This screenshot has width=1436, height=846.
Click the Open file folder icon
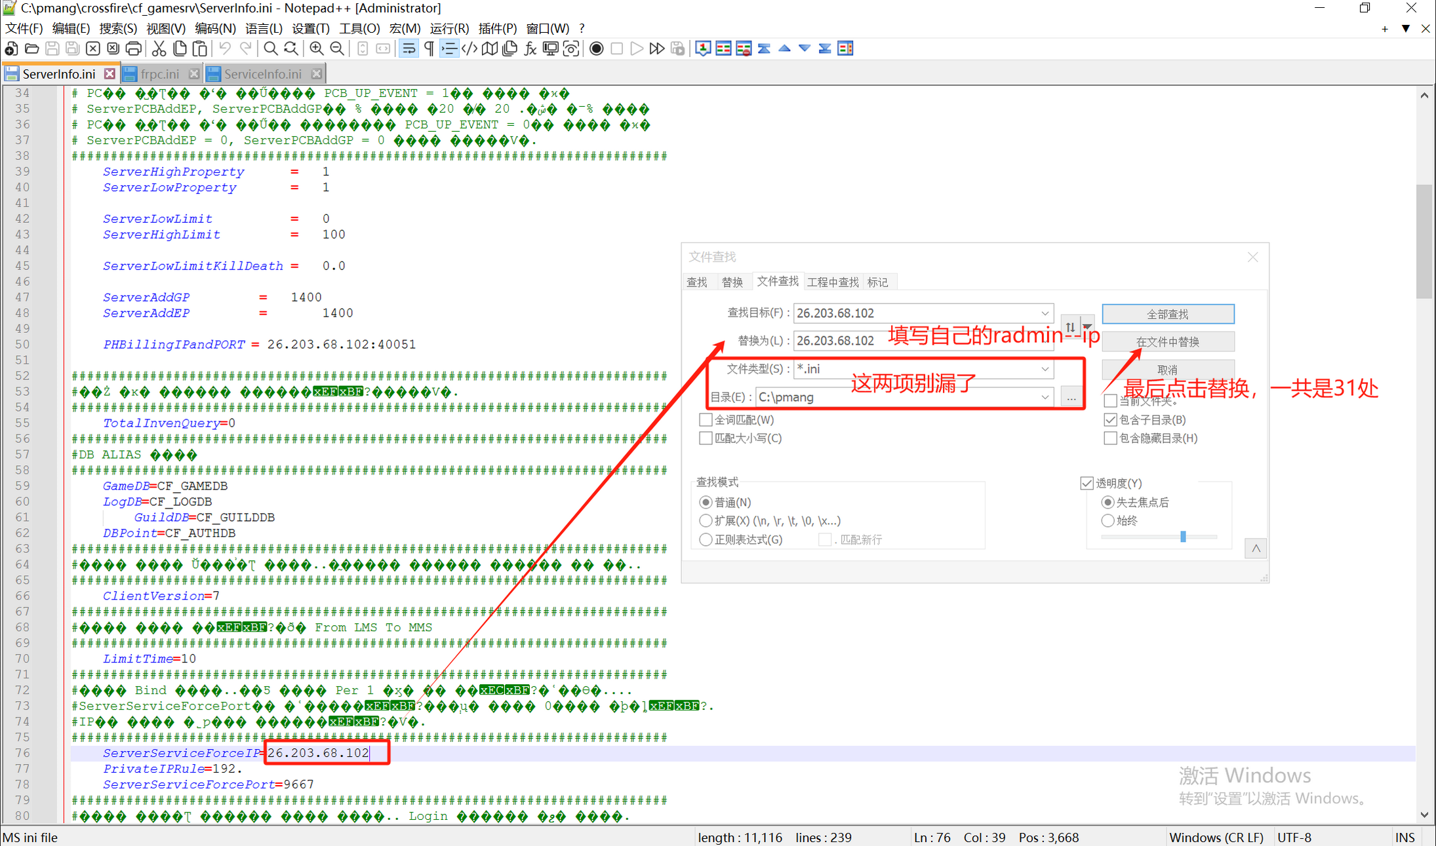(x=31, y=48)
